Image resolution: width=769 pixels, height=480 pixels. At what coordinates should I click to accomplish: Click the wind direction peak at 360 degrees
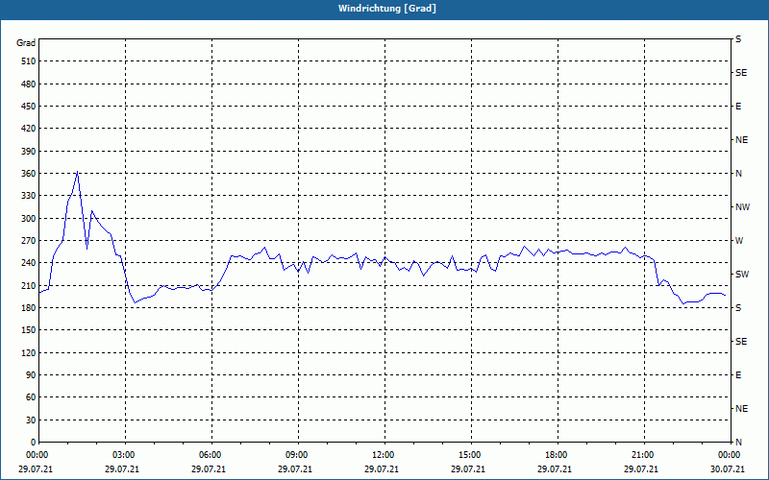pos(78,172)
